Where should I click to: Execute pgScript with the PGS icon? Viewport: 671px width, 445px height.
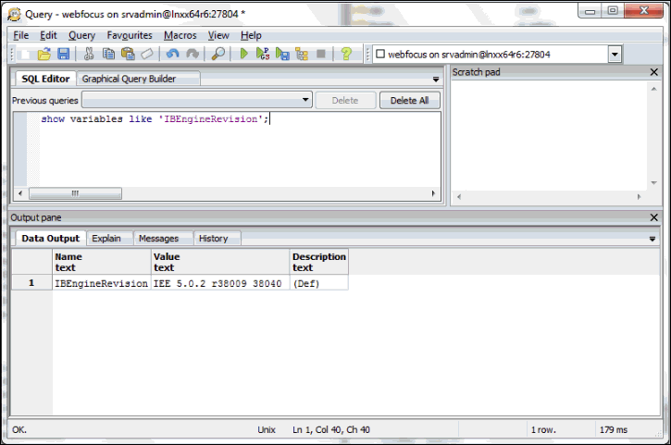click(x=263, y=54)
